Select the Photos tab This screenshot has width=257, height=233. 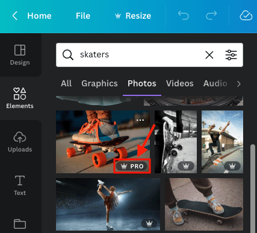pos(142,83)
